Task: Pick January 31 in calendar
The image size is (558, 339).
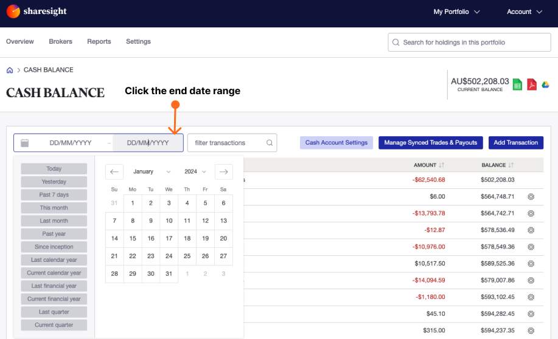Action: click(169, 274)
